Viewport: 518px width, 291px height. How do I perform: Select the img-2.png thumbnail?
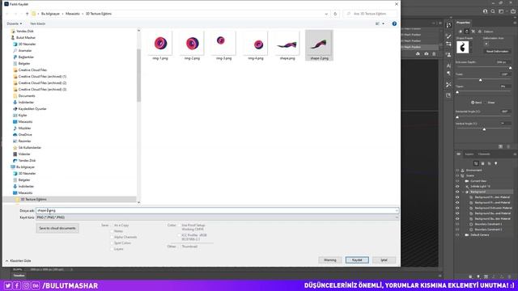click(192, 45)
